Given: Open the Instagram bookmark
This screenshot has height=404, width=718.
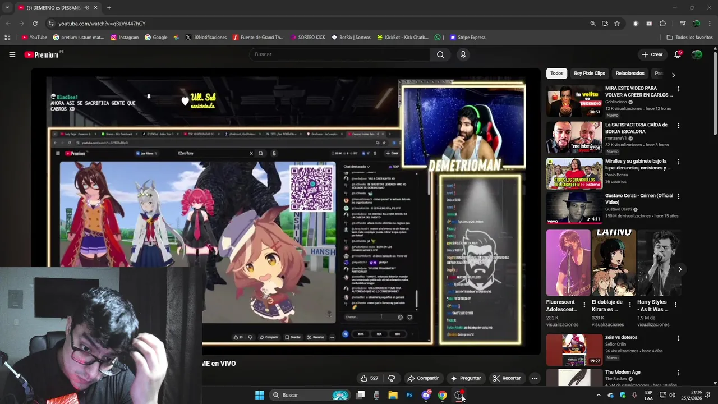Looking at the screenshot, I should tap(125, 38).
